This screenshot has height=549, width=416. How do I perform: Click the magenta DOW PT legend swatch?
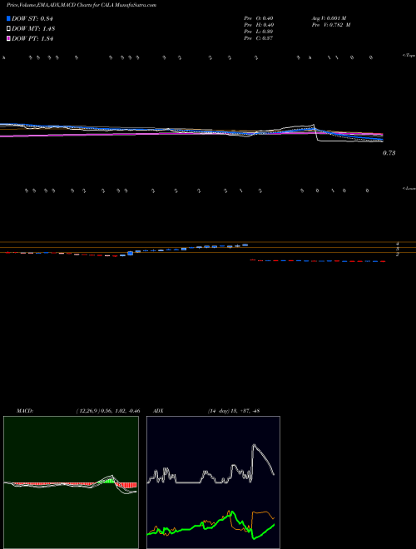(x=8, y=39)
